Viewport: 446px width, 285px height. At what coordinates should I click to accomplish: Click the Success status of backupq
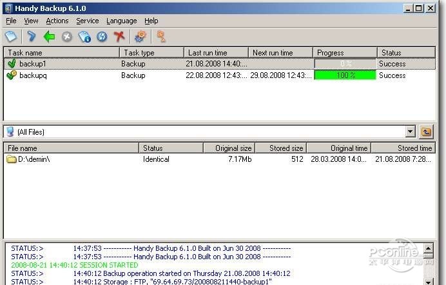(x=393, y=75)
